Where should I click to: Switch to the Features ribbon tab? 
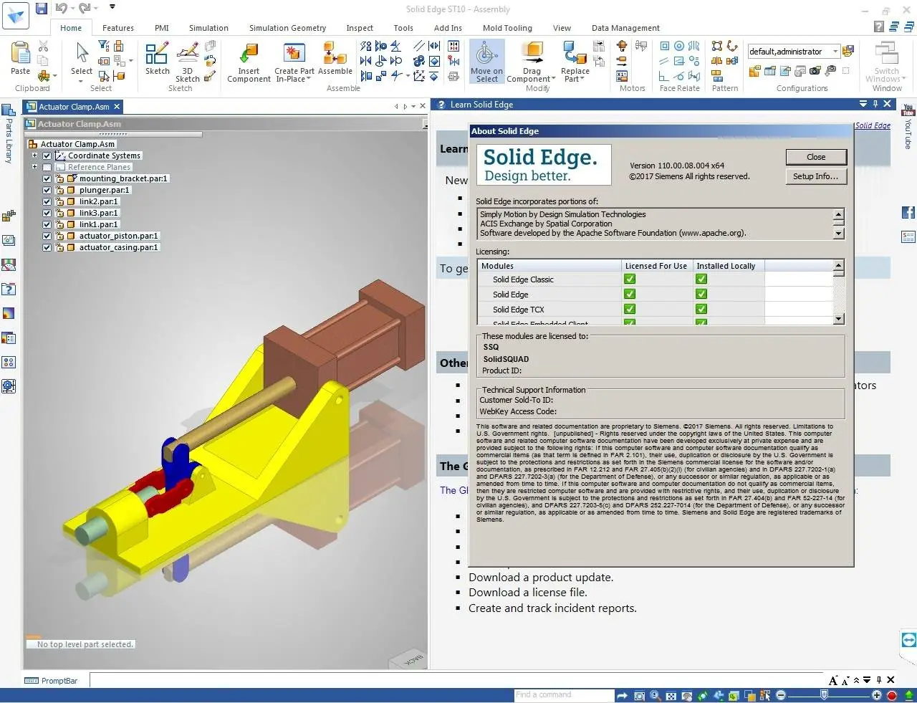(118, 28)
